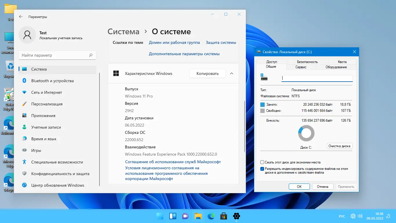Click the disk label name field
This screenshot has height=223, width=396.
pos(317,78)
